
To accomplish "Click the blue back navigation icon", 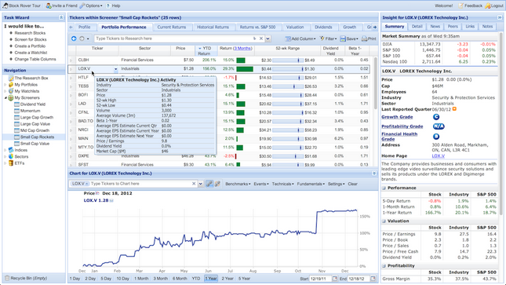I will [74, 38].
